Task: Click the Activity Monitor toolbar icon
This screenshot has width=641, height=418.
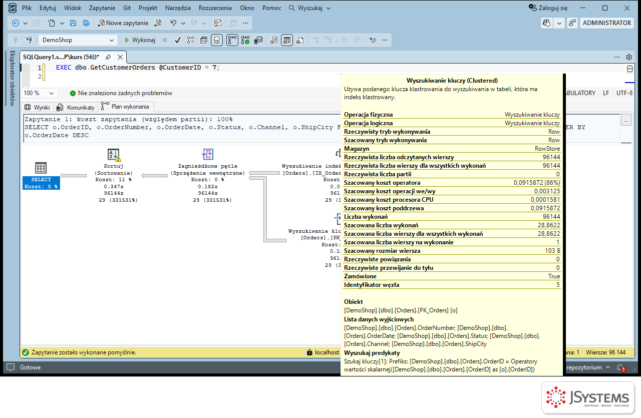Action: click(x=218, y=23)
